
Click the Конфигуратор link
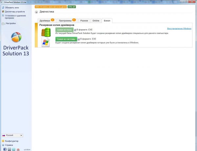12,141
